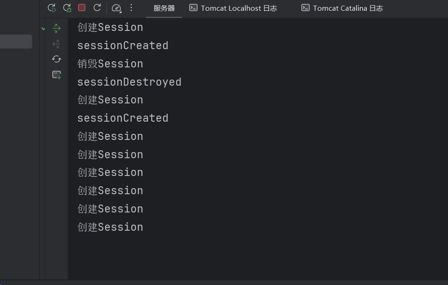Image resolution: width=448 pixels, height=285 pixels.
Task: Open the Tomcat Localhost 日志 tab
Action: [233, 8]
